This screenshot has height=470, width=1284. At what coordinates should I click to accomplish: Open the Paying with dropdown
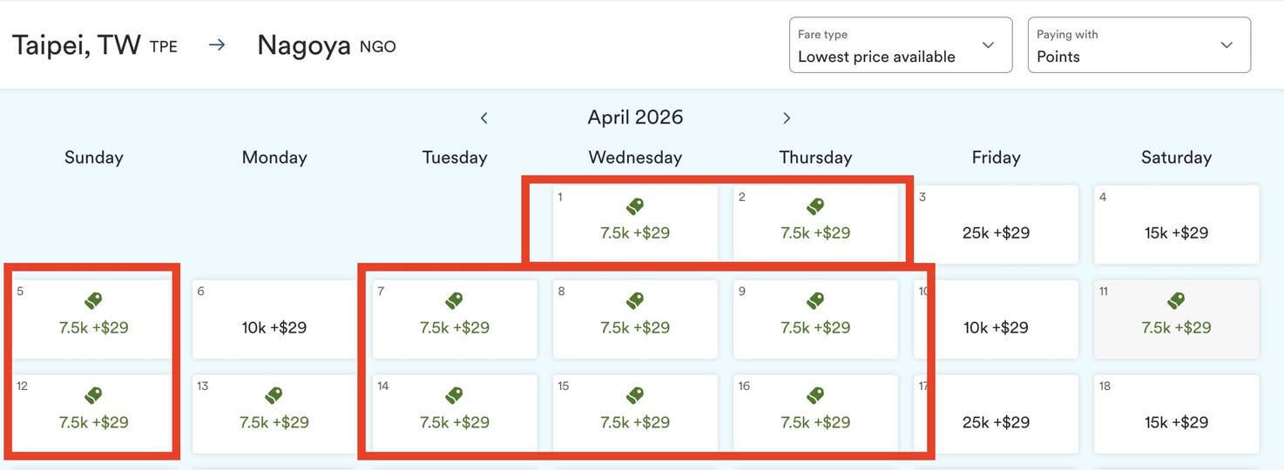coord(1139,45)
